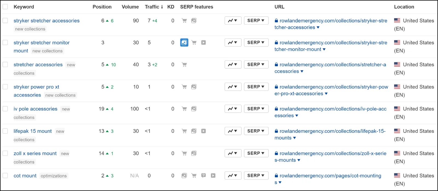Sort table by Keyword column
Image resolution: width=438 pixels, height=191 pixels.
click(x=24, y=7)
